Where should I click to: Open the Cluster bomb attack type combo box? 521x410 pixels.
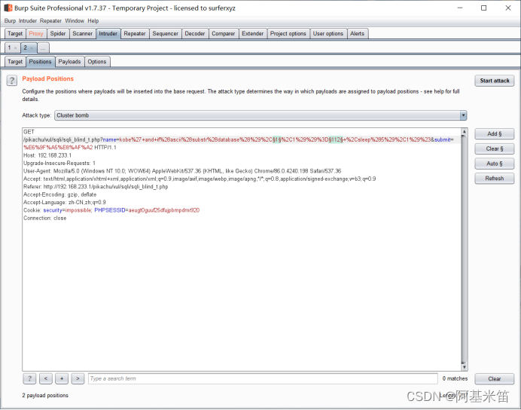(260, 115)
